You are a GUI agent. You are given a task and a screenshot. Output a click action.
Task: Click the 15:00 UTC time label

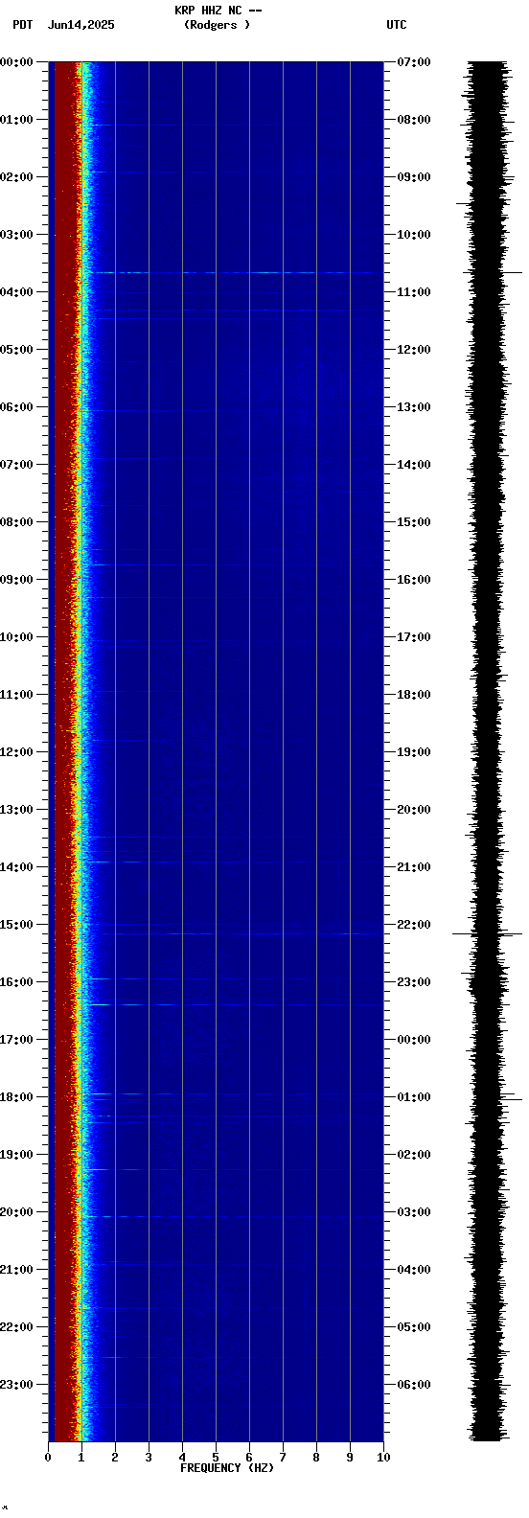click(x=414, y=522)
